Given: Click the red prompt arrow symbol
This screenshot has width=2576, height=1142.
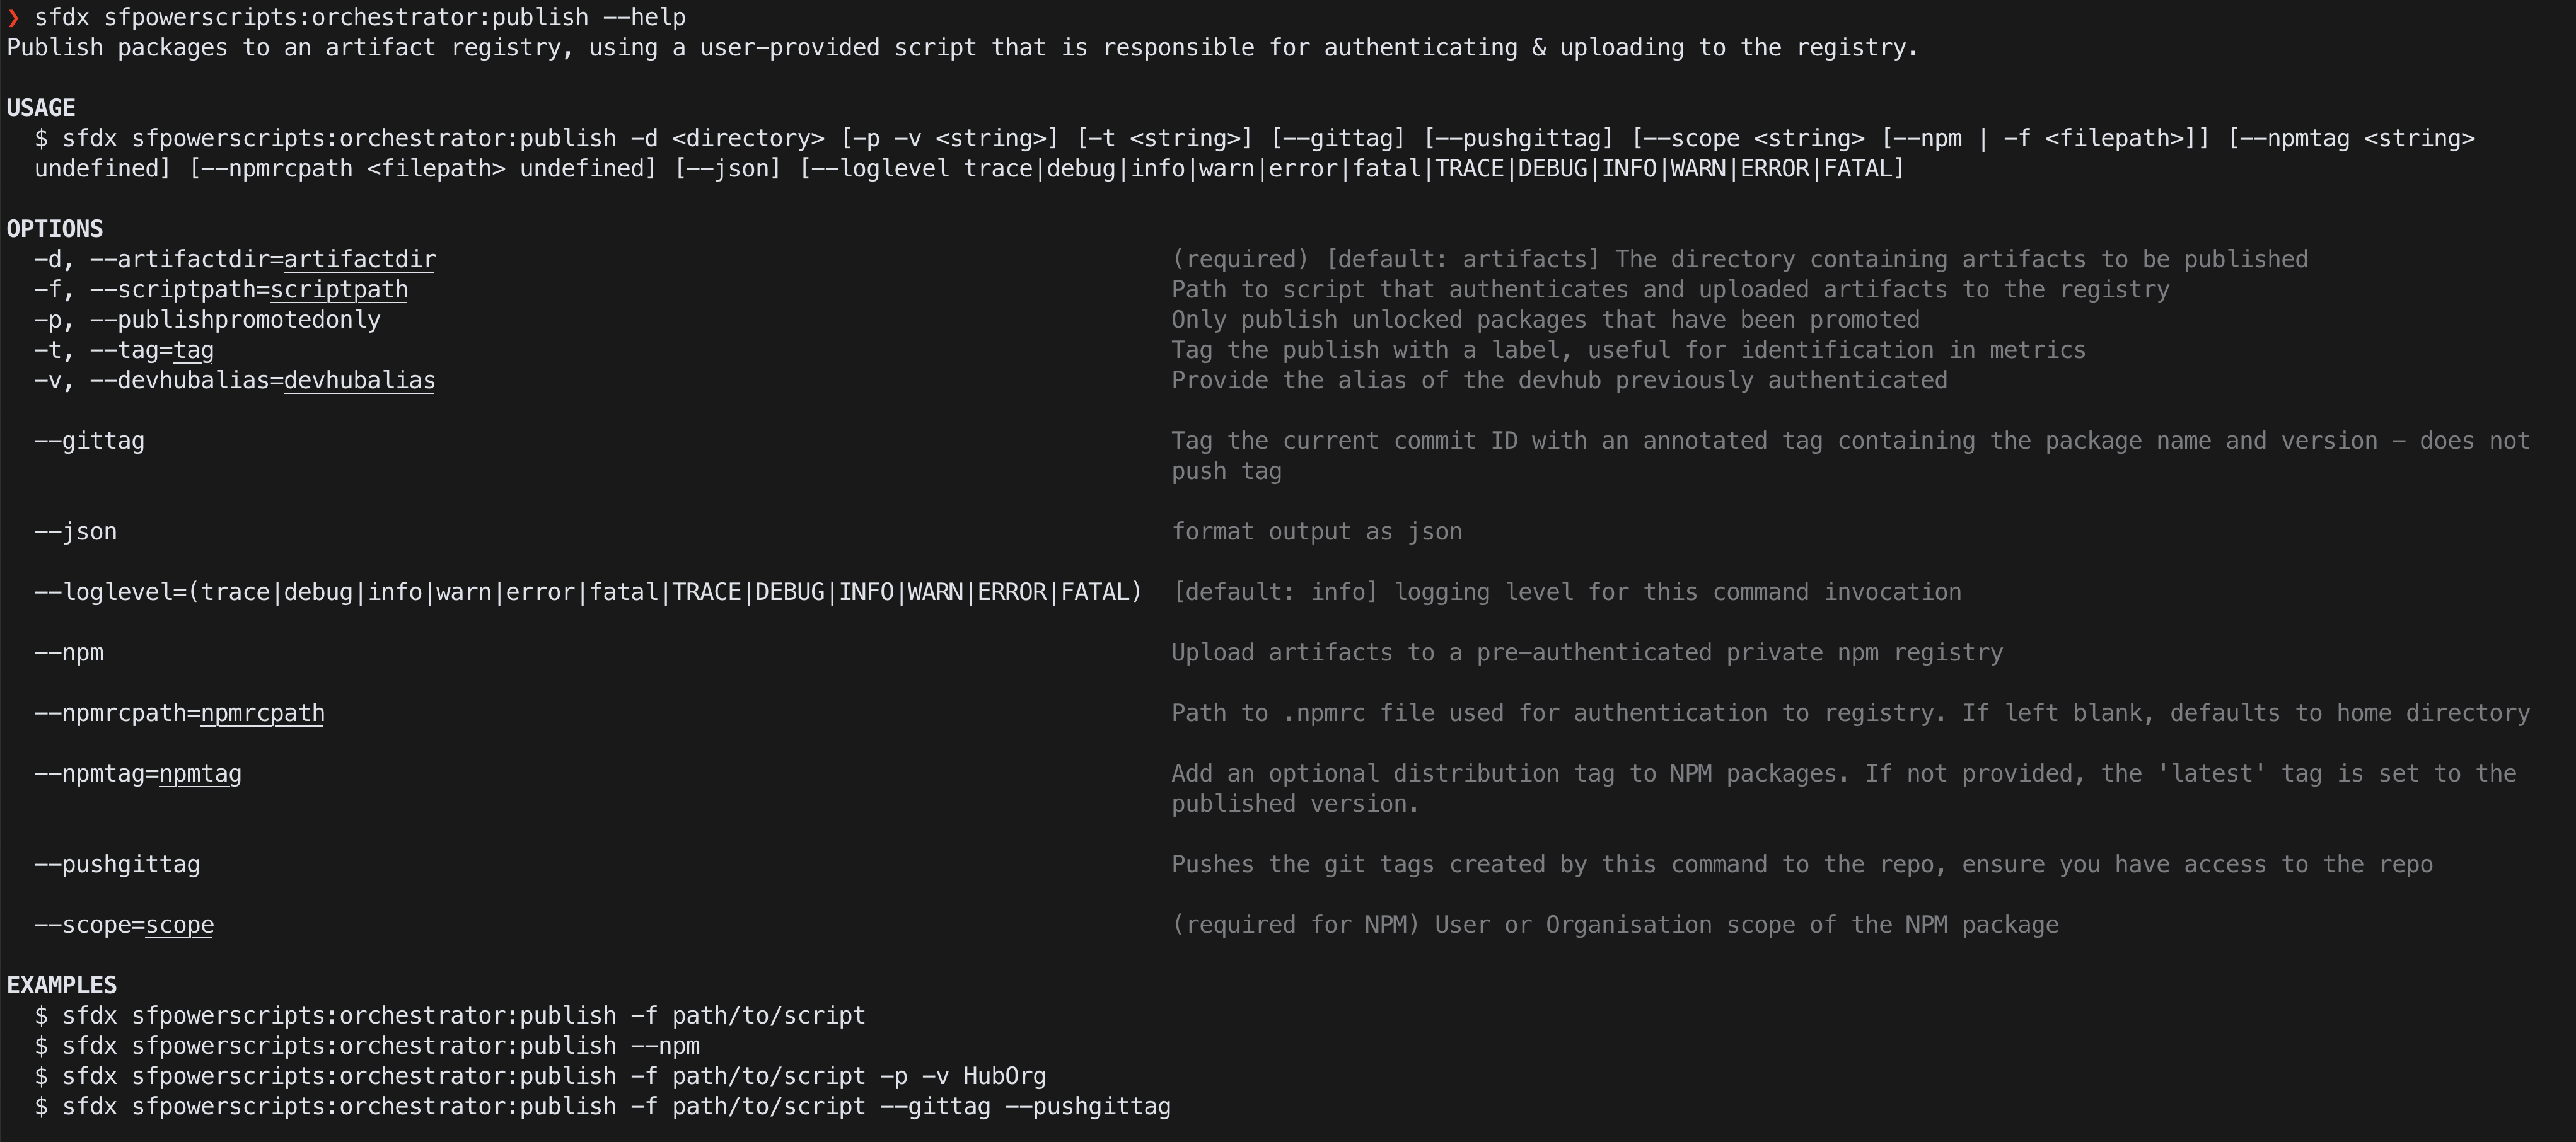Looking at the screenshot, I should 13,17.
